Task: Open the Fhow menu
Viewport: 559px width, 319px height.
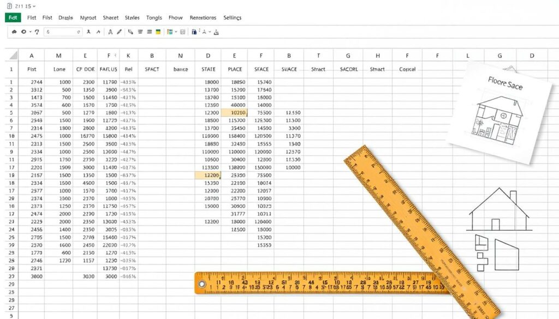Action: pos(175,17)
